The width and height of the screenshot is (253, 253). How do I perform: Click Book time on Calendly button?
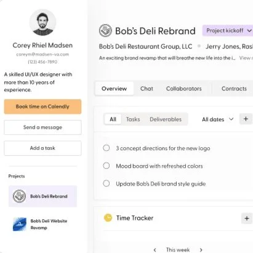click(42, 106)
